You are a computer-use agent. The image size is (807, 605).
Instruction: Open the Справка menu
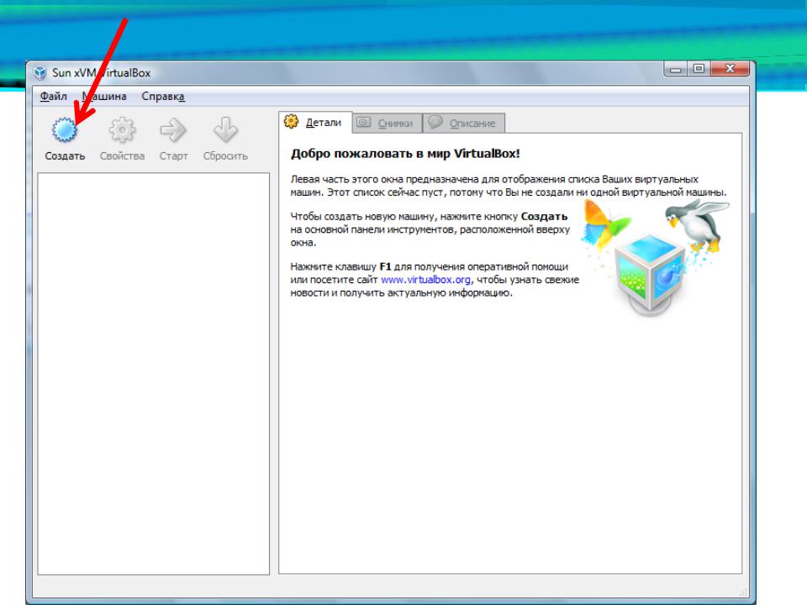(162, 96)
